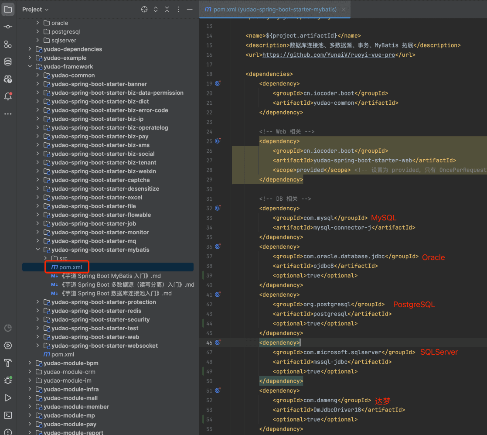Viewport: 487px width, 435px height.
Task: Expand the yudao-dependencies module
Action: [x=30, y=49]
